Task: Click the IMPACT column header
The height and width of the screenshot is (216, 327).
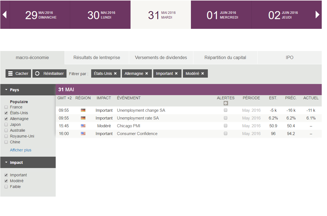Action: [104, 98]
